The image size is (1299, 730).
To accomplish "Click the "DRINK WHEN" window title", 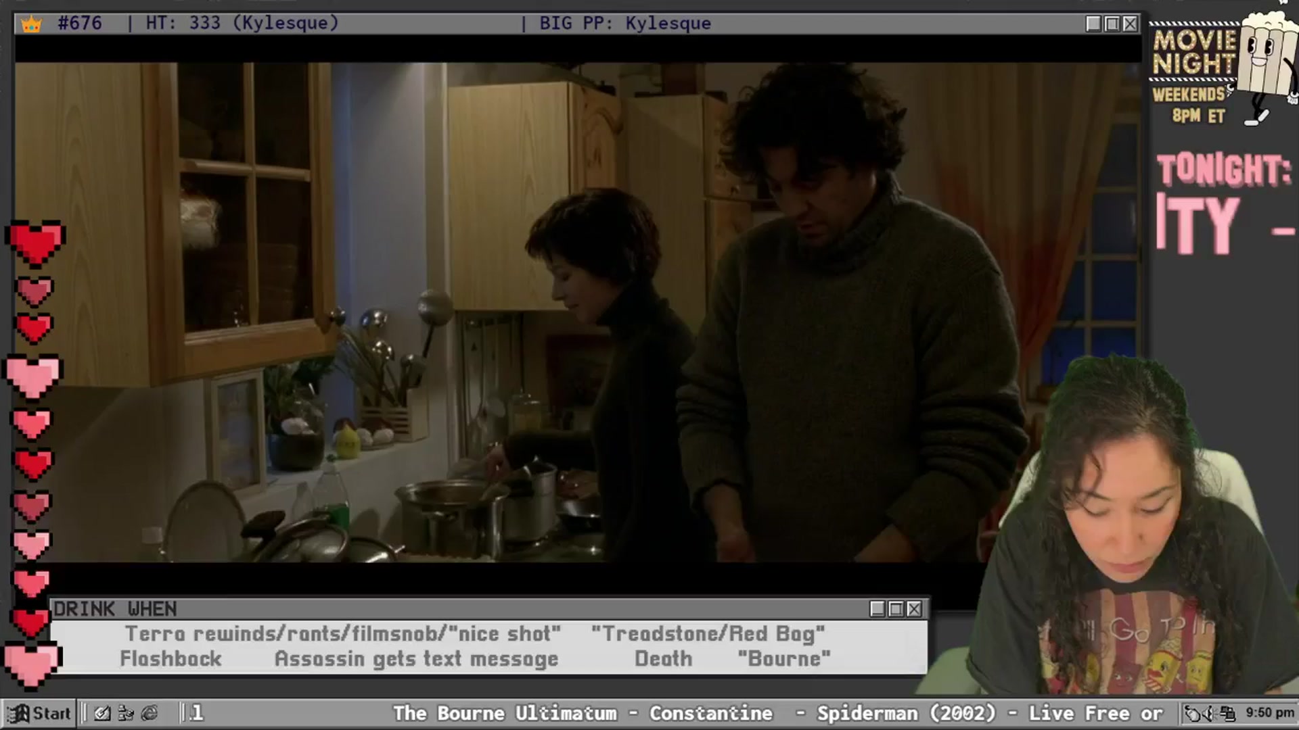I will click(115, 609).
